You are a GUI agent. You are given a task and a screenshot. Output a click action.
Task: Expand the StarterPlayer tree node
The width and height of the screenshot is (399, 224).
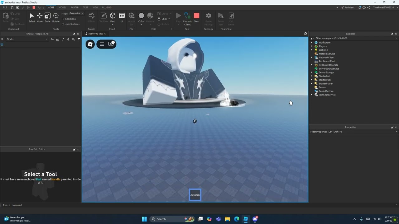311,84
